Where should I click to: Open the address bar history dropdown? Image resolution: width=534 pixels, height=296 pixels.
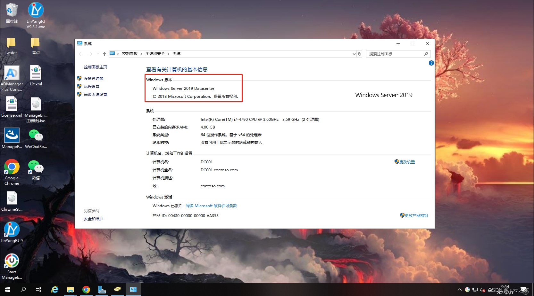click(354, 54)
